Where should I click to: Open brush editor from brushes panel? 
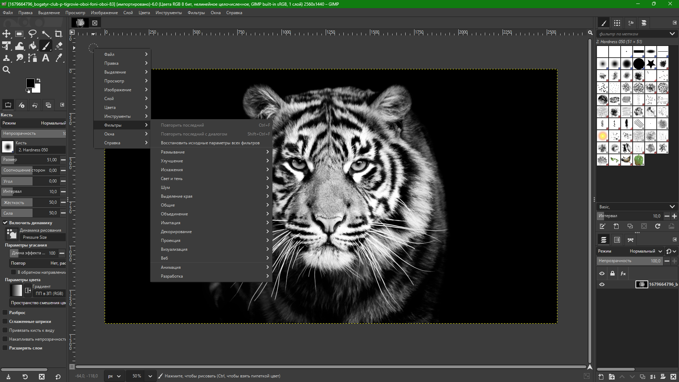[x=603, y=226]
